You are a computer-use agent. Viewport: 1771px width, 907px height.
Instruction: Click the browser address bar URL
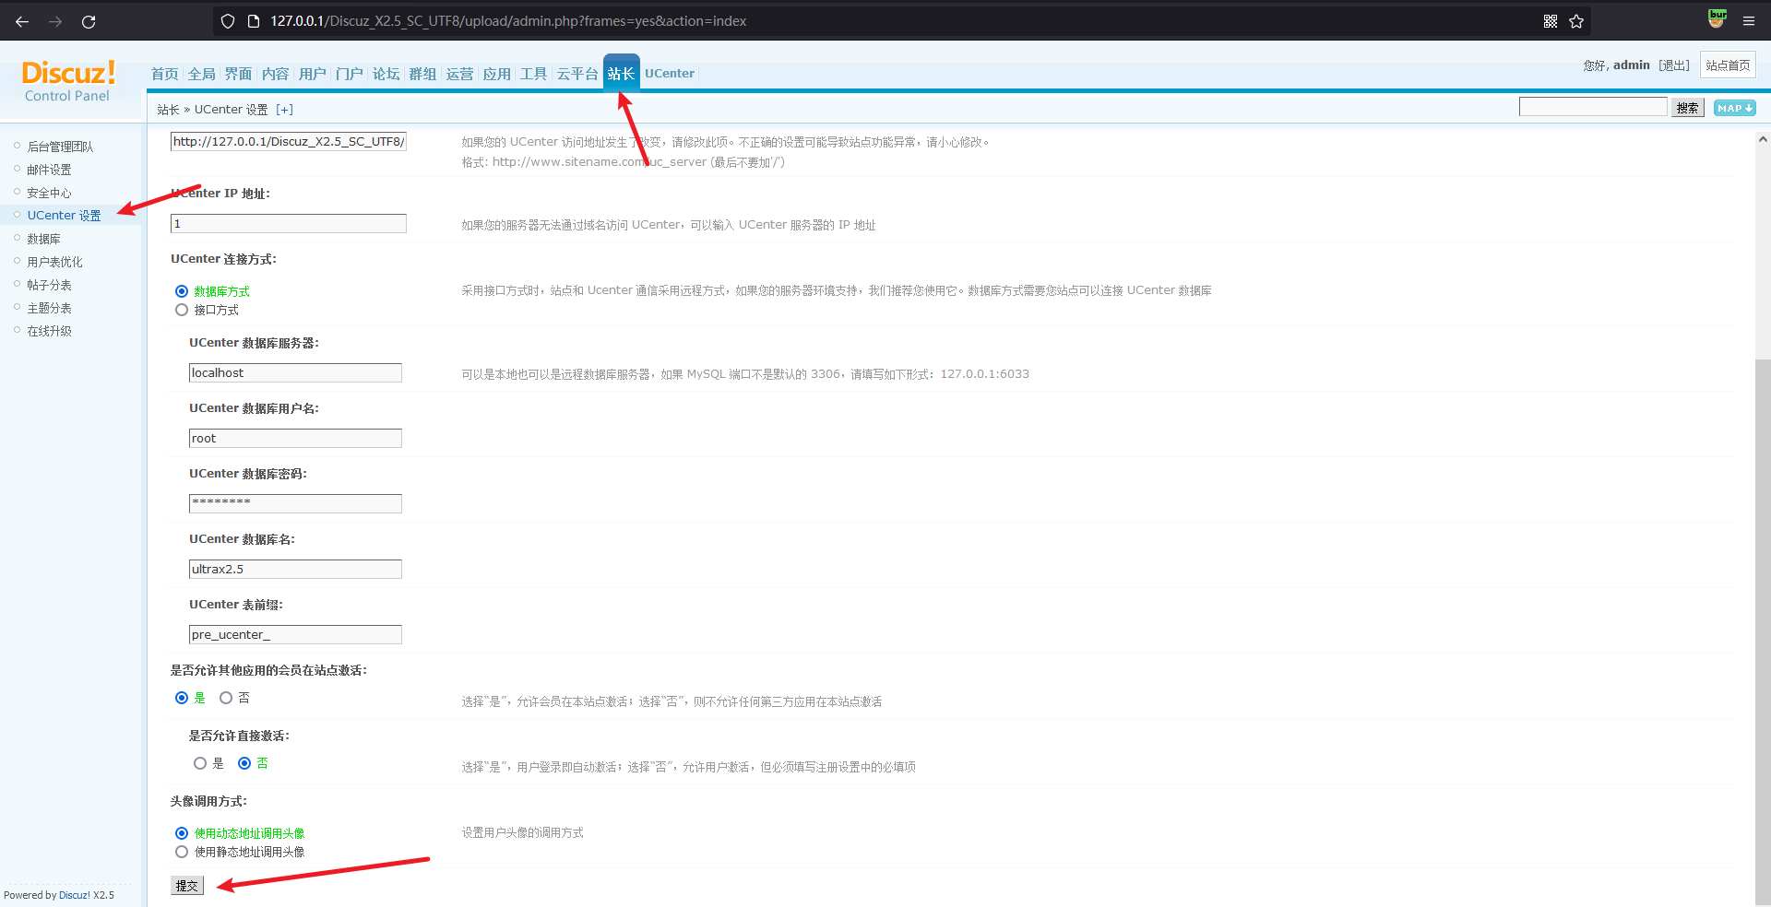pos(508,21)
